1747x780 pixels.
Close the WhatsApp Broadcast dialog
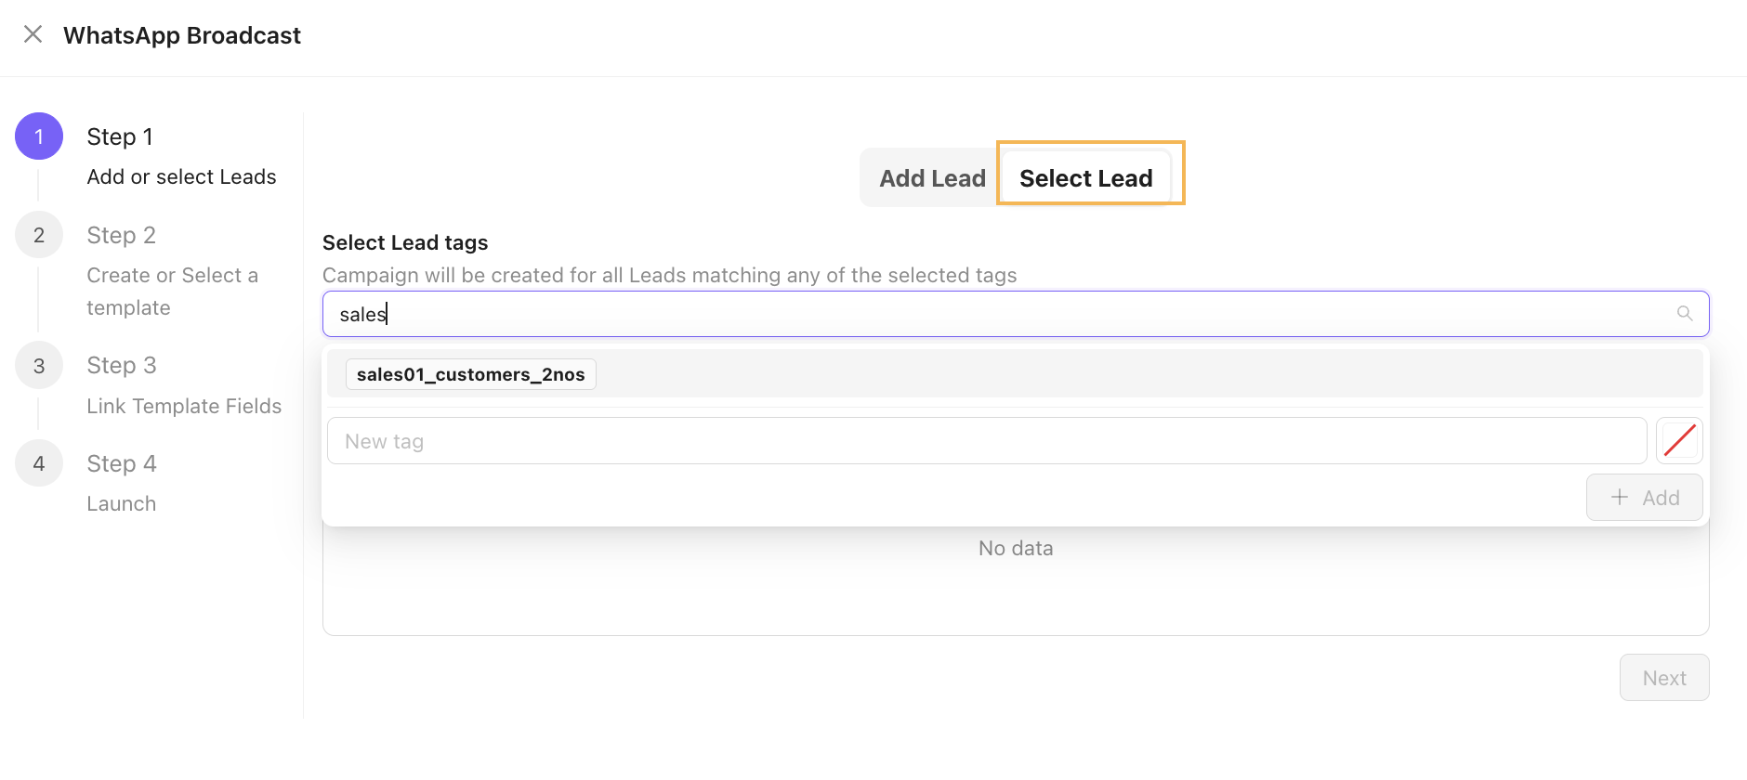(x=33, y=34)
